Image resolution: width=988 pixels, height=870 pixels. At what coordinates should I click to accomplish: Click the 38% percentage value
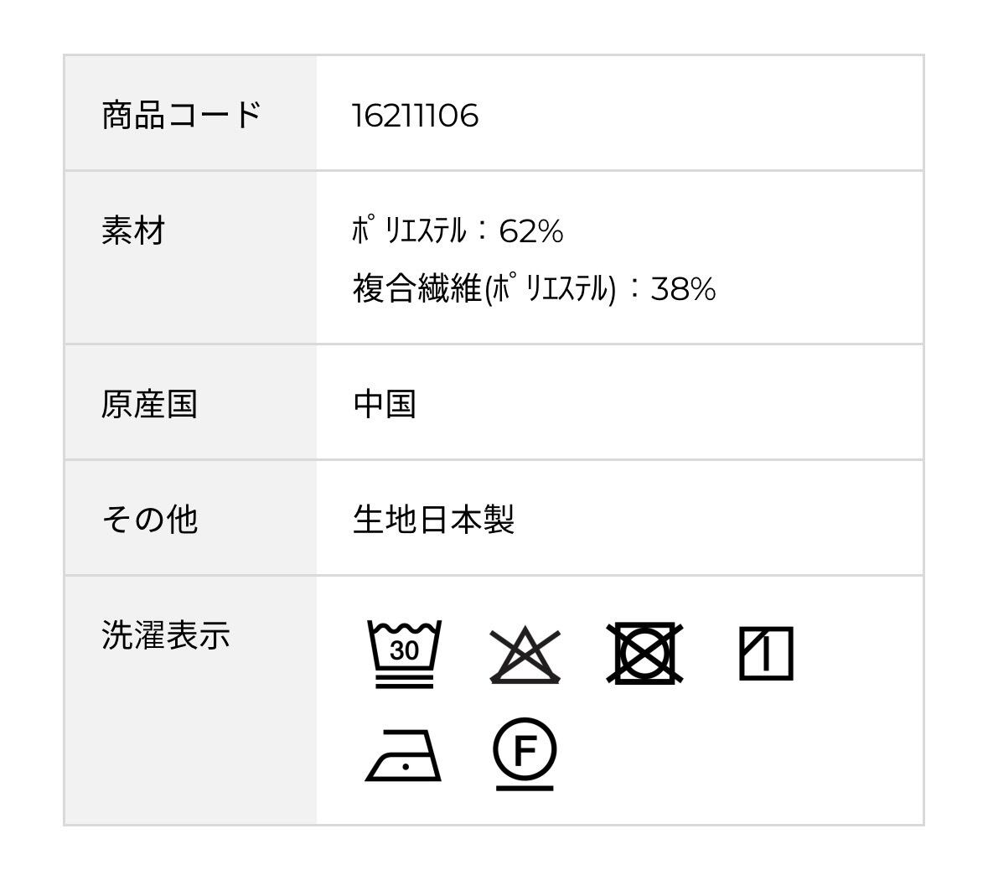pos(683,290)
